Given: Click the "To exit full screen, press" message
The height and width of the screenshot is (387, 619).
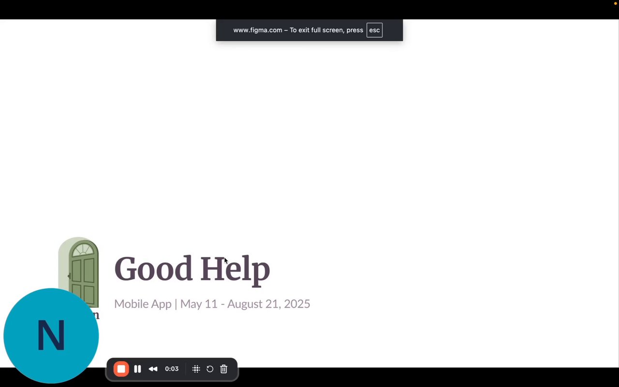Looking at the screenshot, I should 326,30.
